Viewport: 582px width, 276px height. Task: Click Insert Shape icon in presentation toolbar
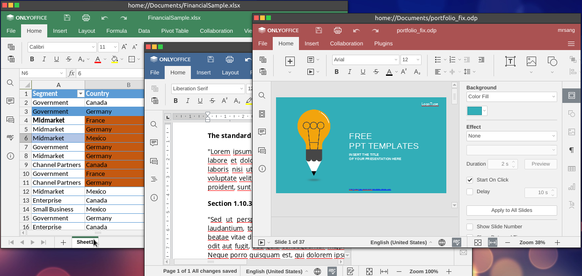pos(552,61)
